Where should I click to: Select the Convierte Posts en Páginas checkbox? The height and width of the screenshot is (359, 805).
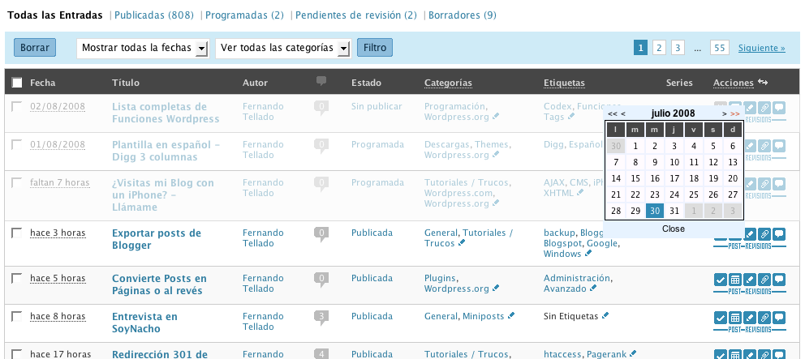pyautogui.click(x=17, y=278)
